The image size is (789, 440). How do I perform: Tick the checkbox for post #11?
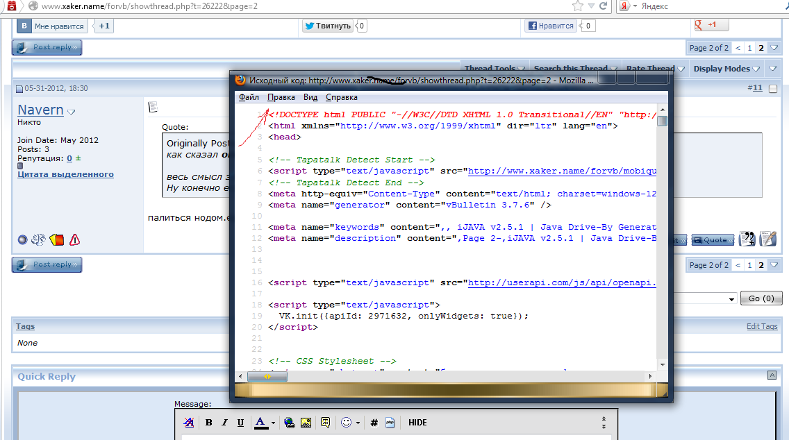774,89
